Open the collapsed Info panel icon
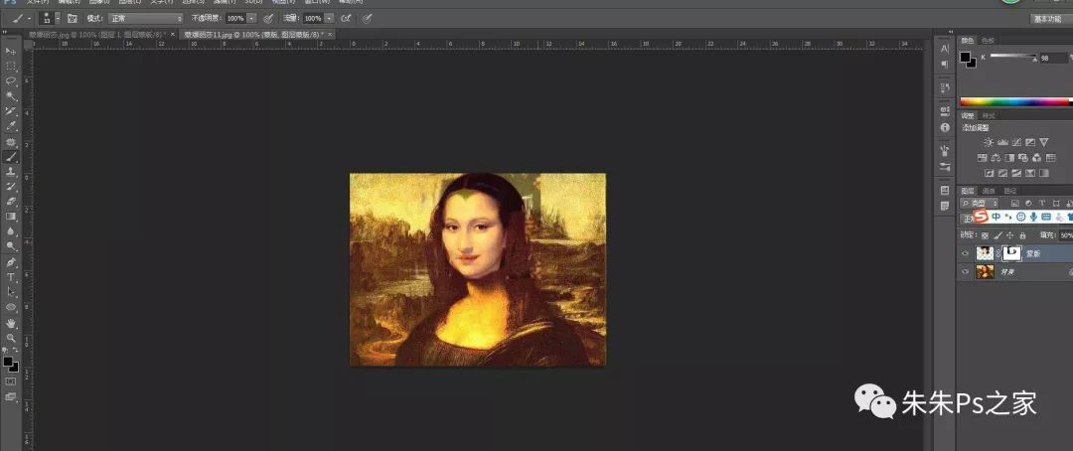This screenshot has width=1073, height=451. 945,127
